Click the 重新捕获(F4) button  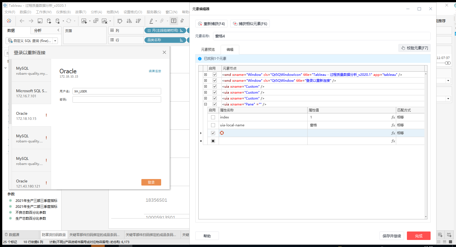coord(211,24)
